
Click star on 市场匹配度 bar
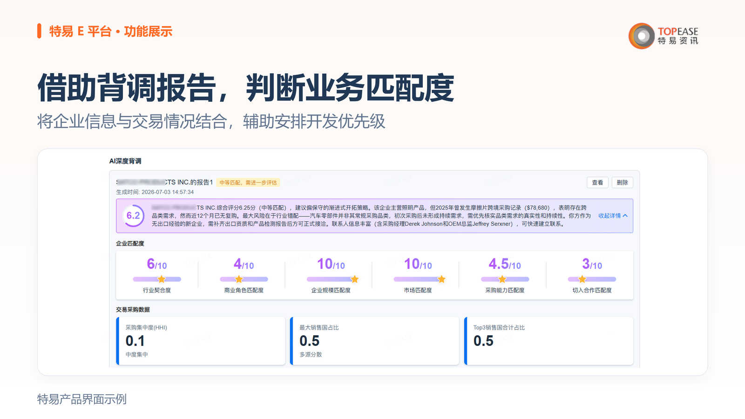pos(441,279)
